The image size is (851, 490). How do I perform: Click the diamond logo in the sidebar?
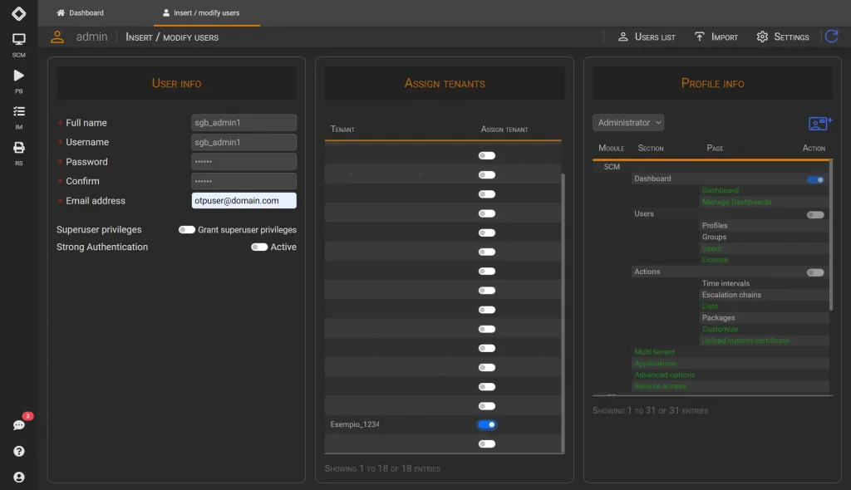click(18, 13)
